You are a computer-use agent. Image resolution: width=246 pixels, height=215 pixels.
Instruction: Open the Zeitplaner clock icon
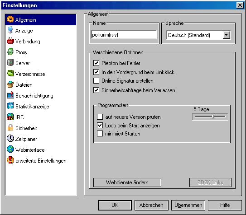[x=10, y=139]
